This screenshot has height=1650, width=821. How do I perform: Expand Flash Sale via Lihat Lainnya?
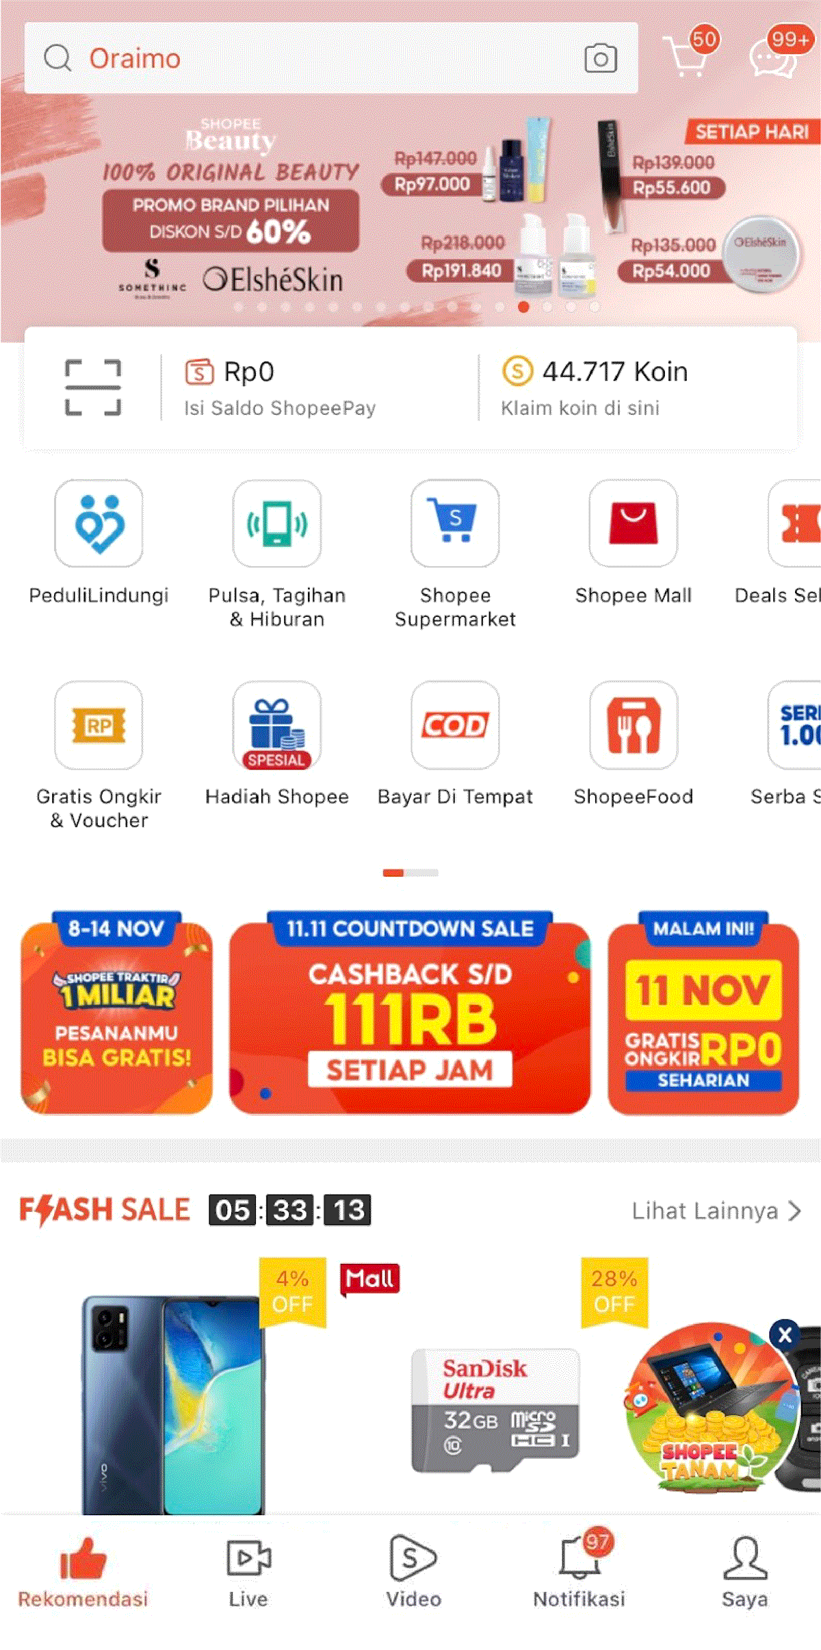coord(716,1211)
